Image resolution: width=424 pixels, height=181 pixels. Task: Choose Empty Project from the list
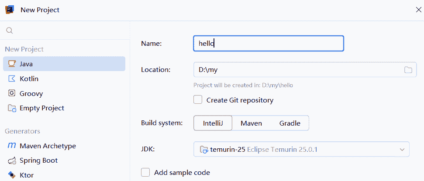click(41, 108)
